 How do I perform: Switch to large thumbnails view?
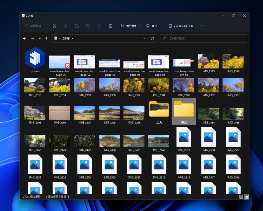[246, 197]
